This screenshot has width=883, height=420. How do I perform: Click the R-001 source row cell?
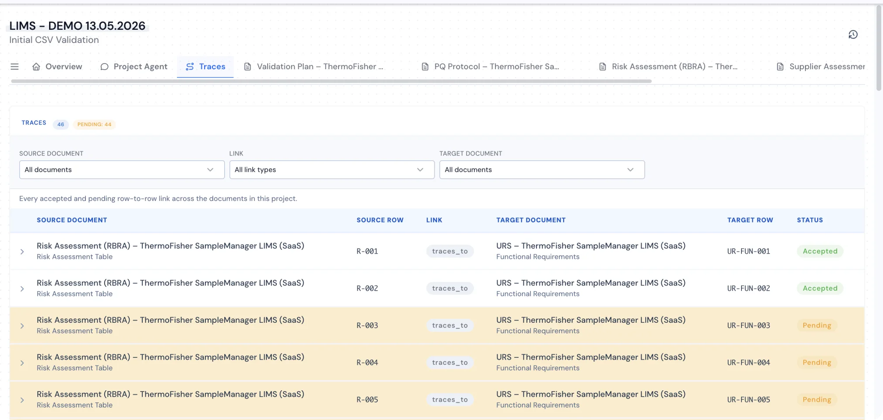tap(367, 251)
